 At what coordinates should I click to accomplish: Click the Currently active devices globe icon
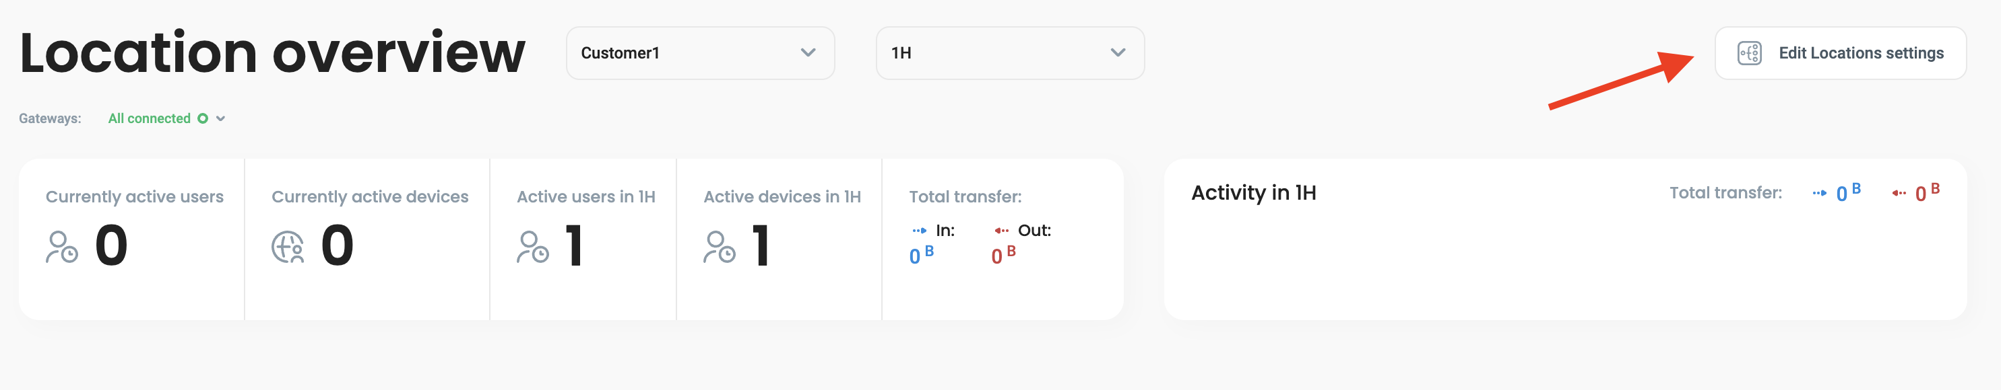coord(288,247)
